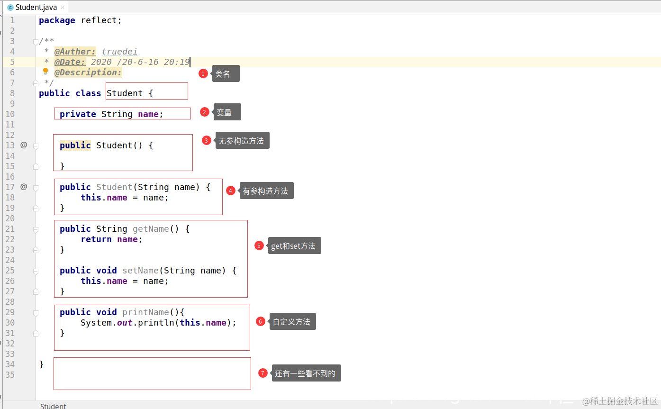
Task: Click the printName method name
Action: tap(145, 312)
